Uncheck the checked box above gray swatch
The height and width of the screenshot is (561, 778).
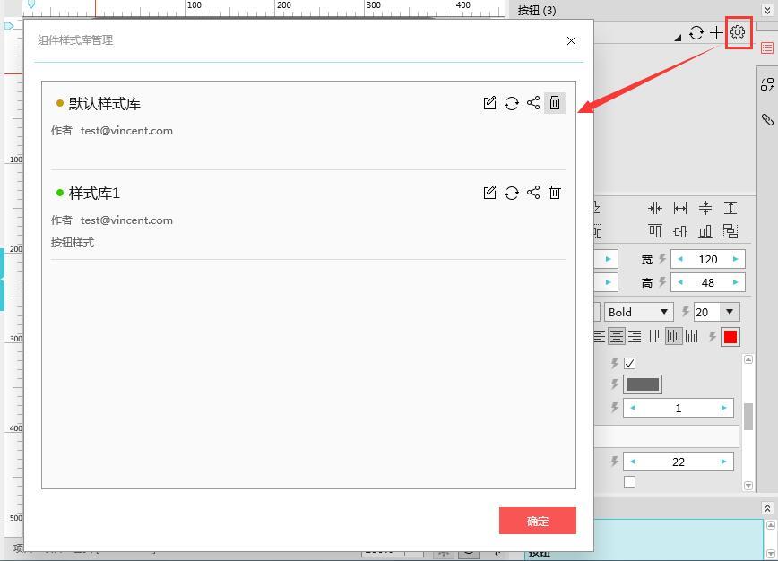point(629,363)
